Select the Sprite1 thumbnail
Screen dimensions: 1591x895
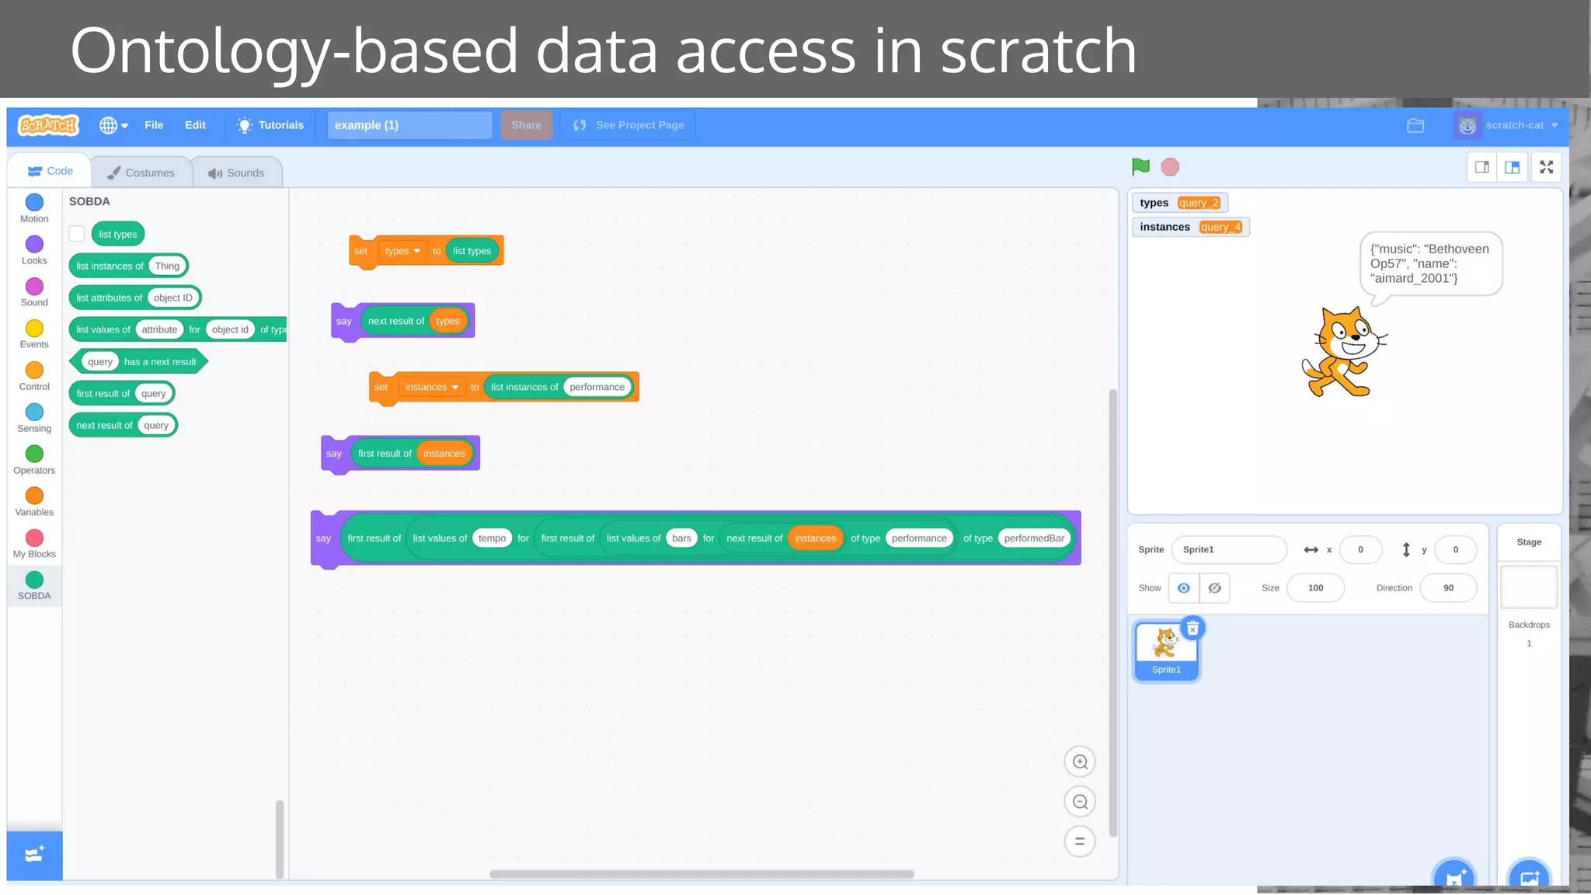(x=1166, y=651)
